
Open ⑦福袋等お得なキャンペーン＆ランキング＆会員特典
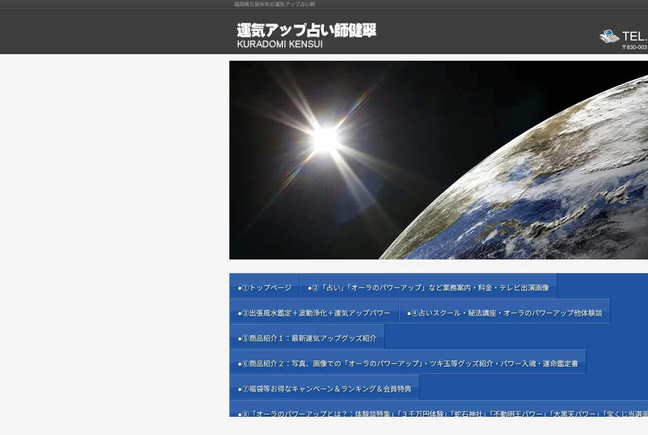click(x=325, y=387)
